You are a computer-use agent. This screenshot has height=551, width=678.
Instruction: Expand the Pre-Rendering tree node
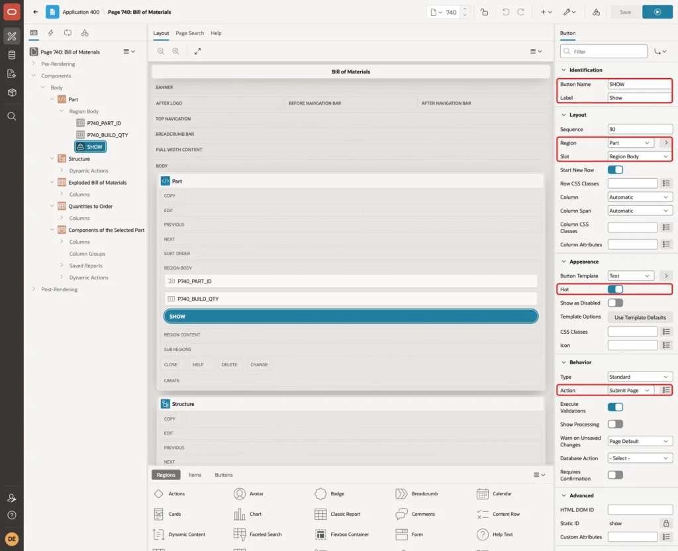34,64
